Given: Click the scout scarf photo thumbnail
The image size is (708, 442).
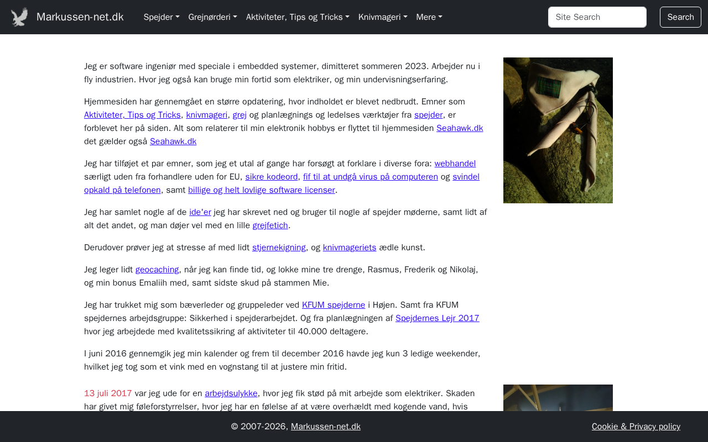Looking at the screenshot, I should (558, 130).
